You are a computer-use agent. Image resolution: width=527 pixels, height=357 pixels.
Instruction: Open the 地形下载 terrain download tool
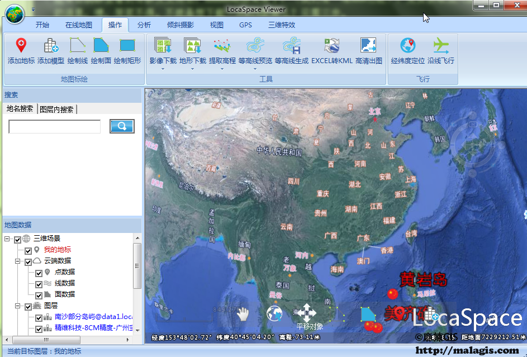[193, 45]
